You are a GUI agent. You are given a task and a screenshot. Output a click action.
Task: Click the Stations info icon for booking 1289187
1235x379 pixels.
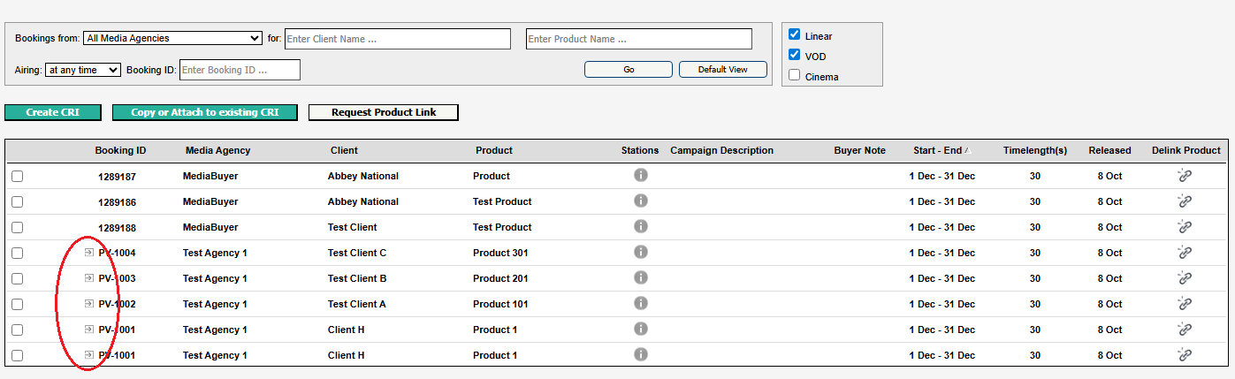click(641, 175)
